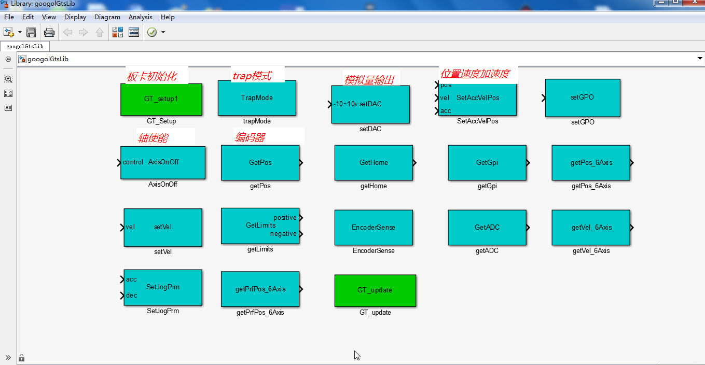Open the Diagram menu
This screenshot has height=365, width=705.
click(x=107, y=17)
